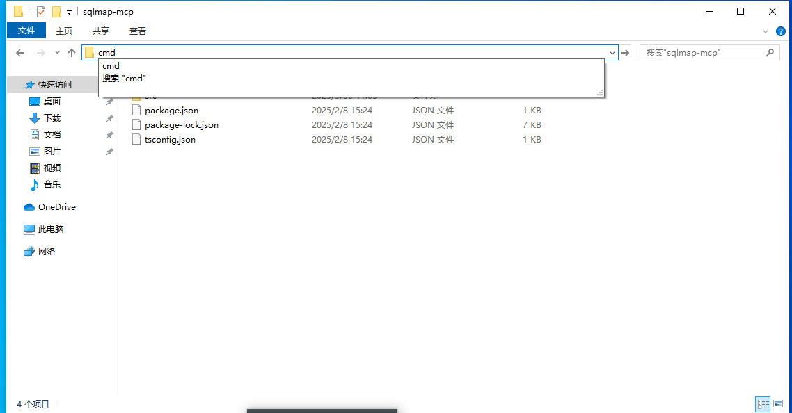This screenshot has width=792, height=413.
Task: Click the search magnifier icon
Action: [x=770, y=53]
